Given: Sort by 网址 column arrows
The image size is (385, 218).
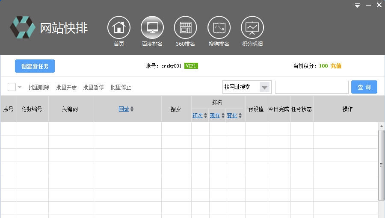Looking at the screenshot, I should (x=132, y=109).
